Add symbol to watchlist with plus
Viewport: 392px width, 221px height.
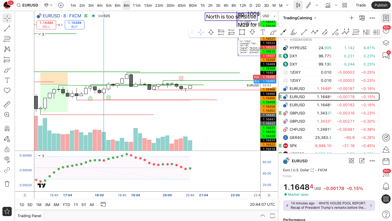click(351, 18)
